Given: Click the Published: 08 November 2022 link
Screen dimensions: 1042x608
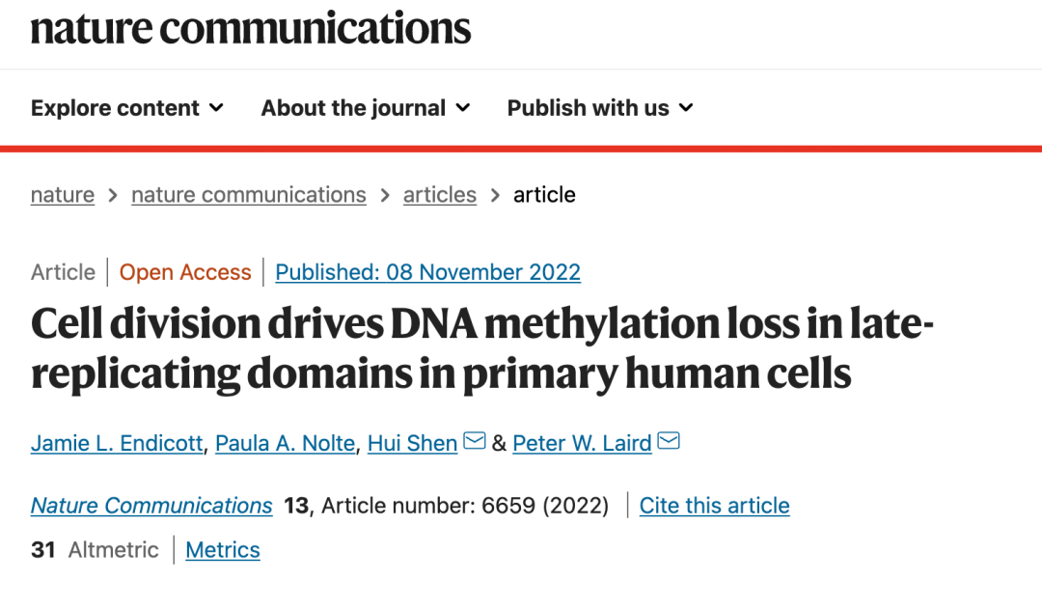Looking at the screenshot, I should 427,272.
